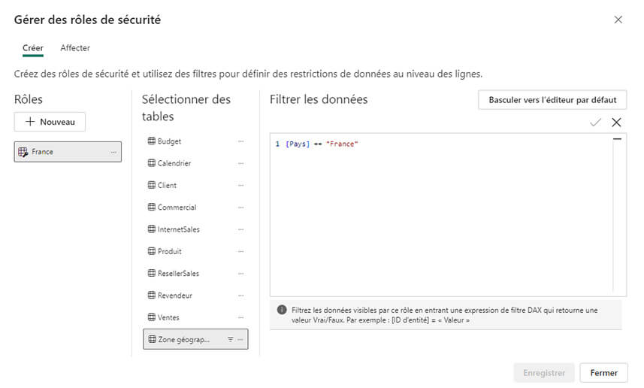Screen dimensions: 644x388
Task: Select the Produit table
Action: (x=195, y=251)
